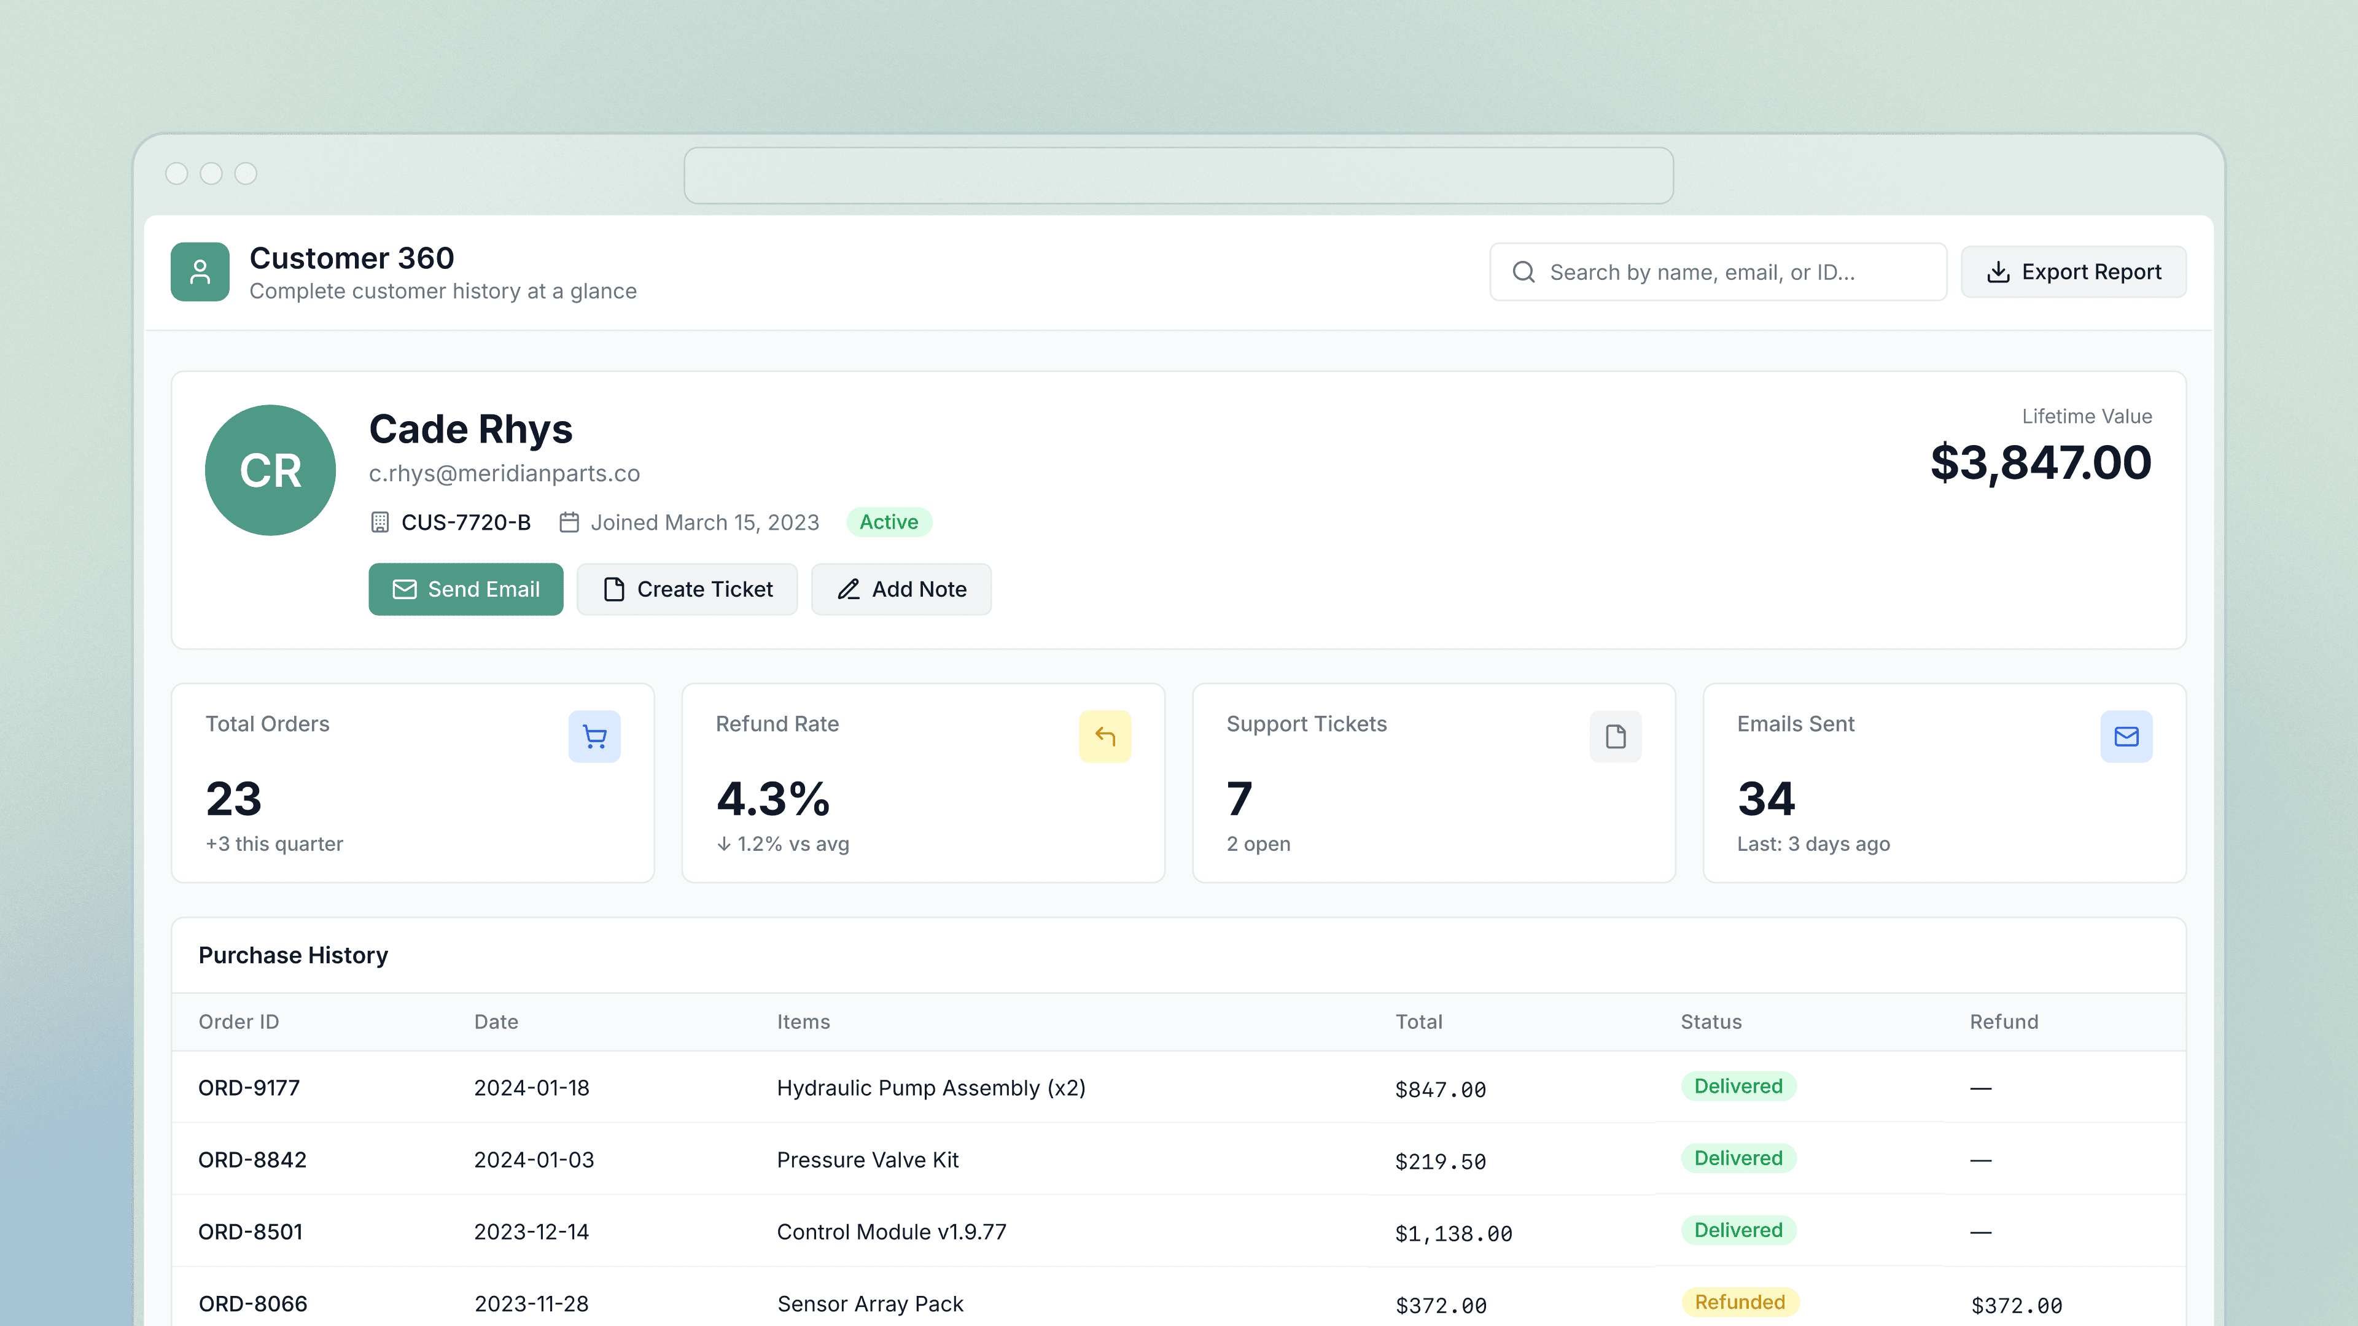
Task: Send an email to Cade Rhys
Action: pos(466,589)
